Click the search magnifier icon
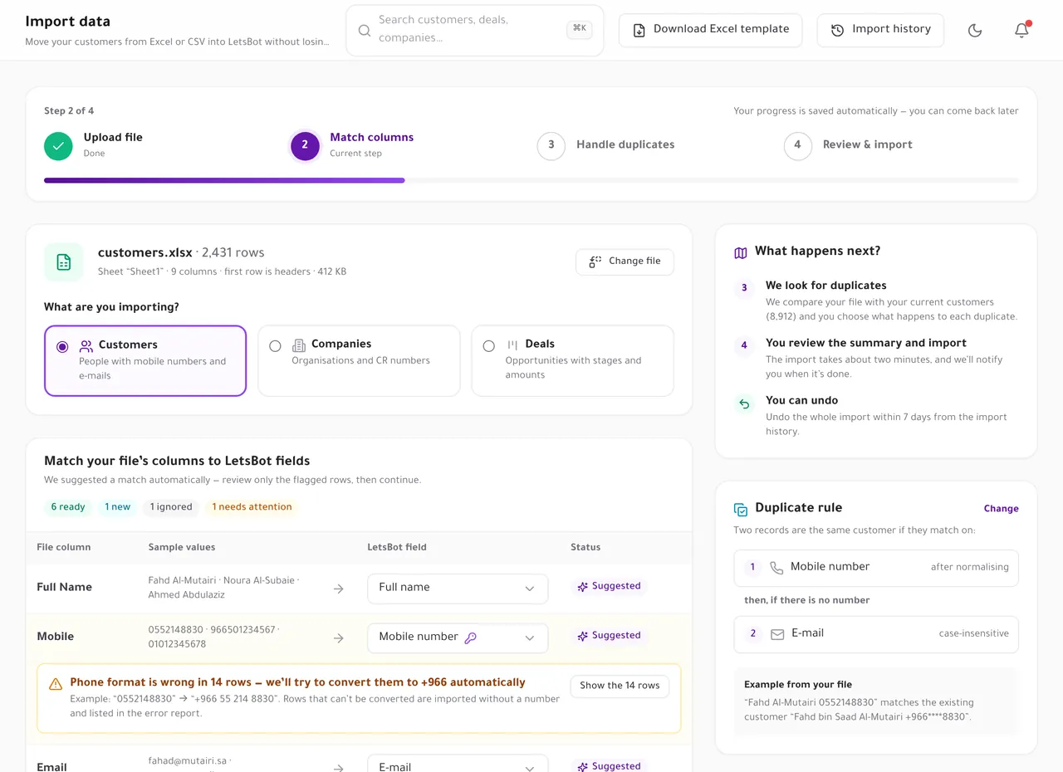 pos(364,31)
